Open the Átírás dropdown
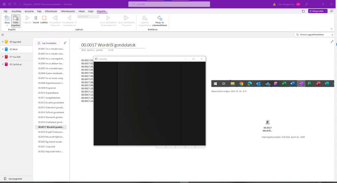Image resolution: width=337 pixels, height=183 pixels. (x=7, y=21)
